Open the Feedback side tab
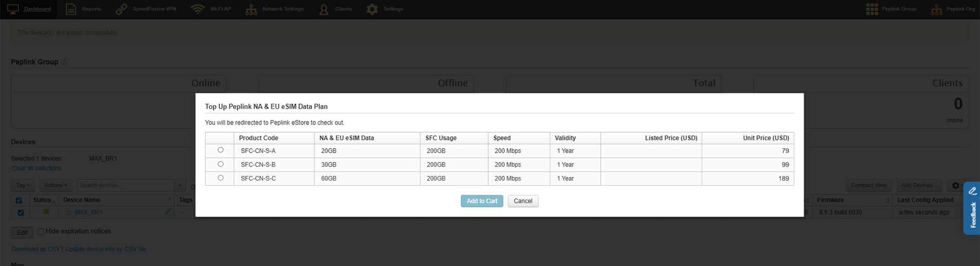The height and width of the screenshot is (266, 980). point(972,208)
